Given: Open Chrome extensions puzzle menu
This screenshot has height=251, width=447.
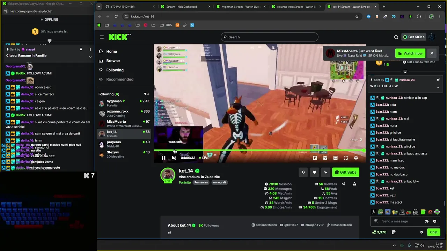Looking at the screenshot, I should [x=419, y=16].
